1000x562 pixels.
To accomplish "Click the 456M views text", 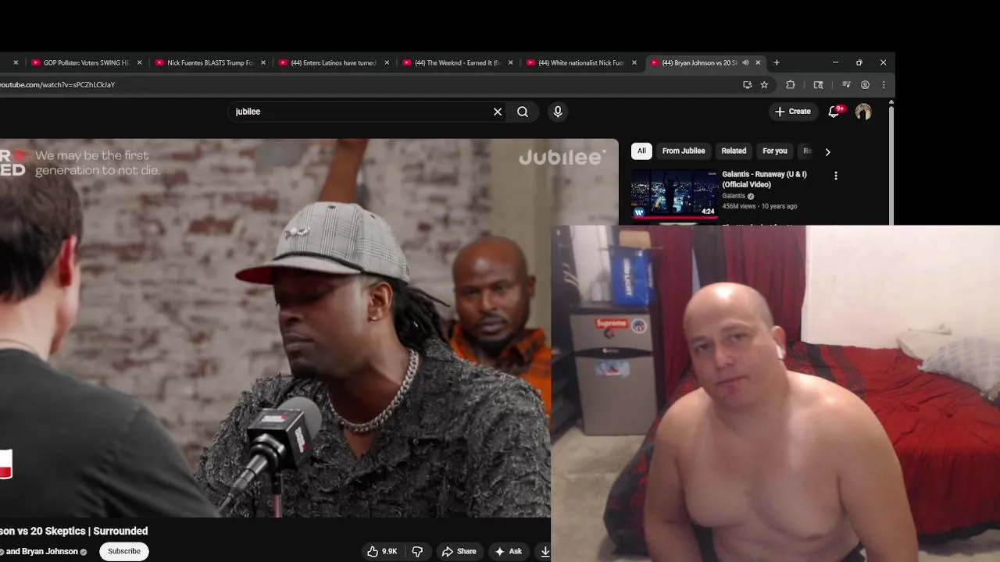I will point(739,206).
